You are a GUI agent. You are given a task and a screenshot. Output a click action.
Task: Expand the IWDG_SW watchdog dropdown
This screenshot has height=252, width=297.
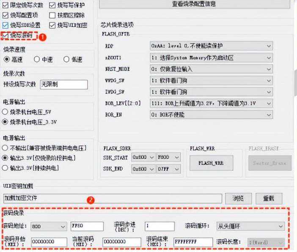211,92
